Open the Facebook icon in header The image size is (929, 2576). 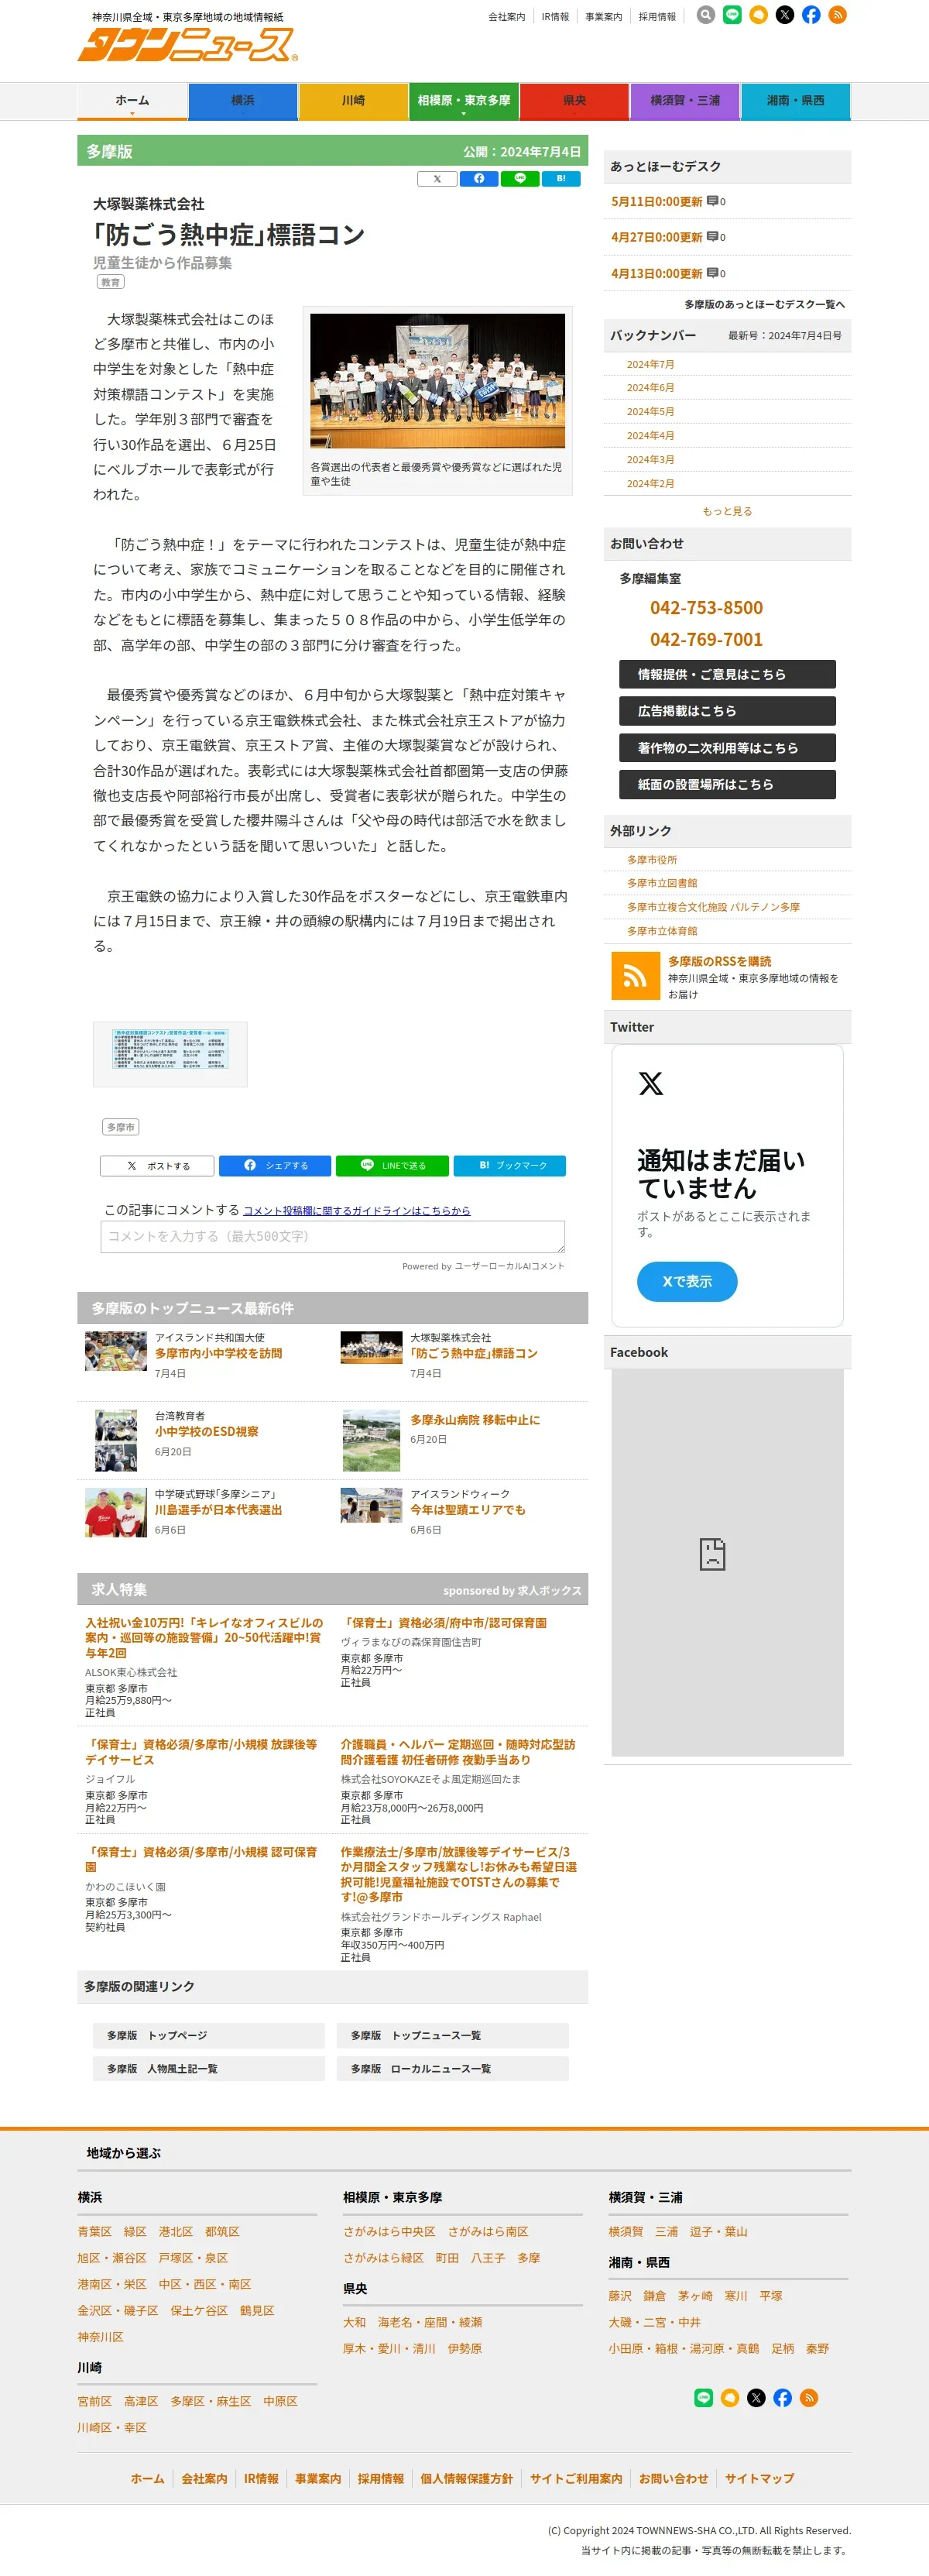pos(811,15)
